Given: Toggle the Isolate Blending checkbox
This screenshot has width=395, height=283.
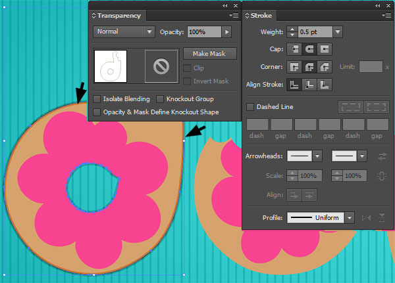Looking at the screenshot, I should (x=97, y=99).
